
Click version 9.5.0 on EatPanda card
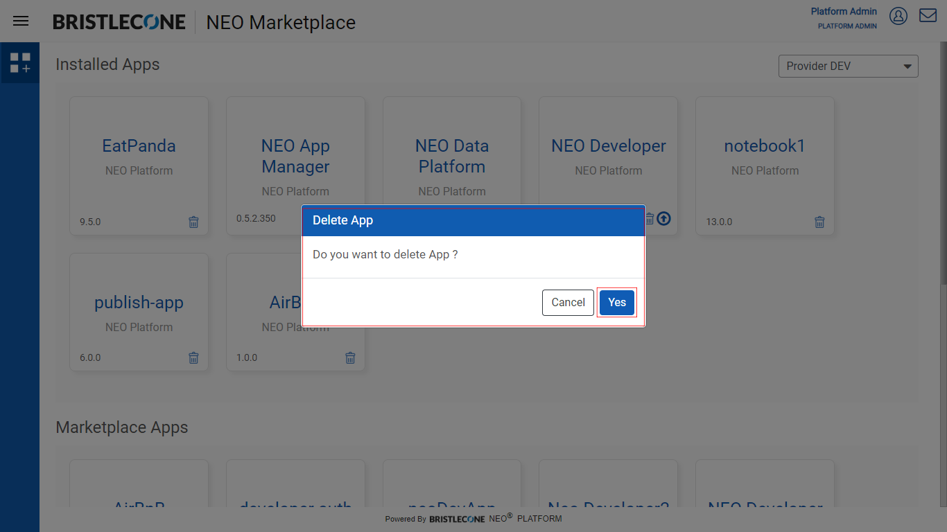(x=90, y=222)
